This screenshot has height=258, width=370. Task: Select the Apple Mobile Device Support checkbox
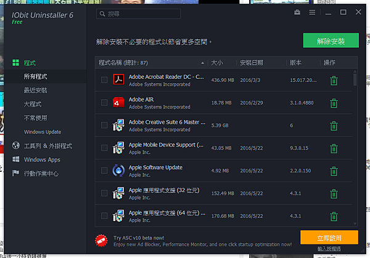tap(104, 148)
